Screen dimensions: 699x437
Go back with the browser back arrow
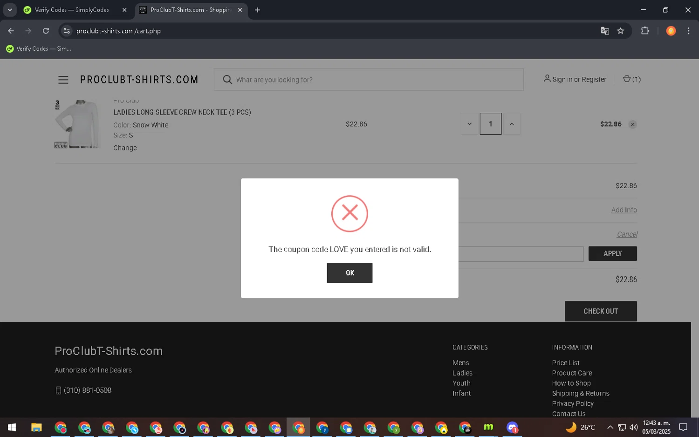click(x=11, y=31)
